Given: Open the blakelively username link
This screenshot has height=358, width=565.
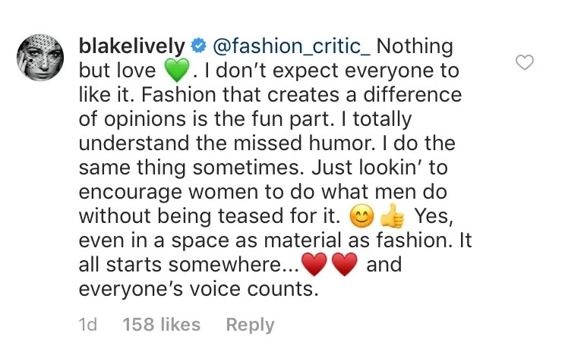Looking at the screenshot, I should pos(132,46).
